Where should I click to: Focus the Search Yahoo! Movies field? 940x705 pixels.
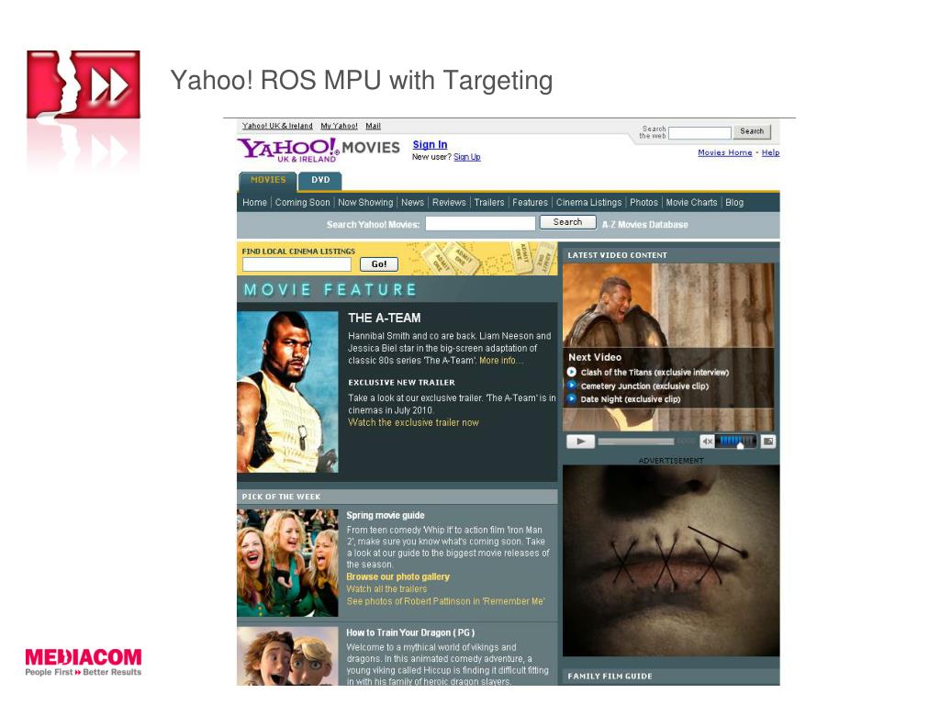click(x=480, y=224)
